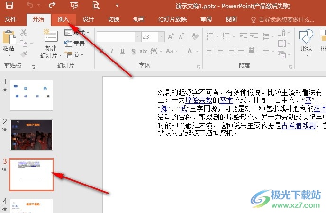This screenshot has width=326, height=213.
Task: Decrease list indent level
Action: pos(243,36)
